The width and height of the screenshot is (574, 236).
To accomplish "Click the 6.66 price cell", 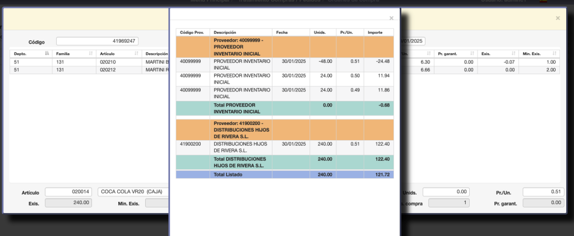I will 416,70.
